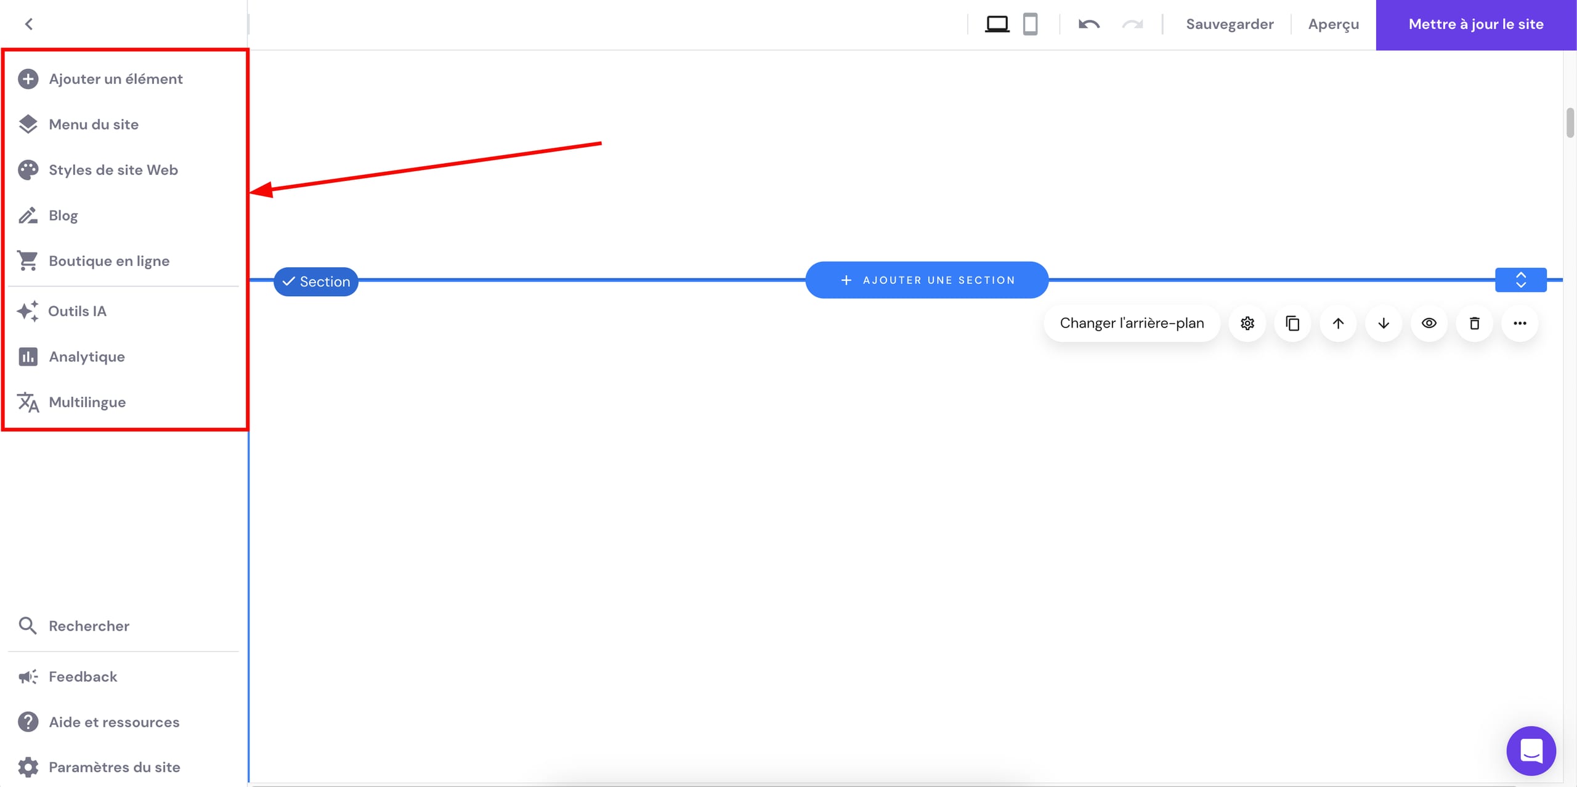
Task: Open Styles de site Web
Action: (x=113, y=169)
